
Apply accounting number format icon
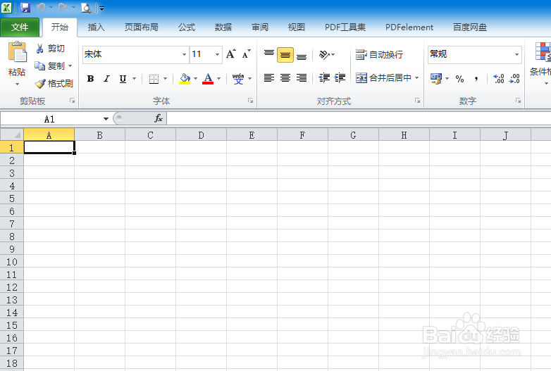pos(436,78)
